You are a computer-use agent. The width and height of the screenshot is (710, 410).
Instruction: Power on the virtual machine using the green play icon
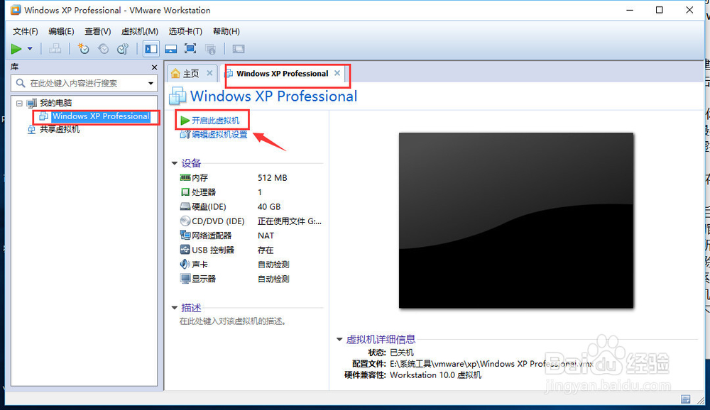(x=16, y=48)
